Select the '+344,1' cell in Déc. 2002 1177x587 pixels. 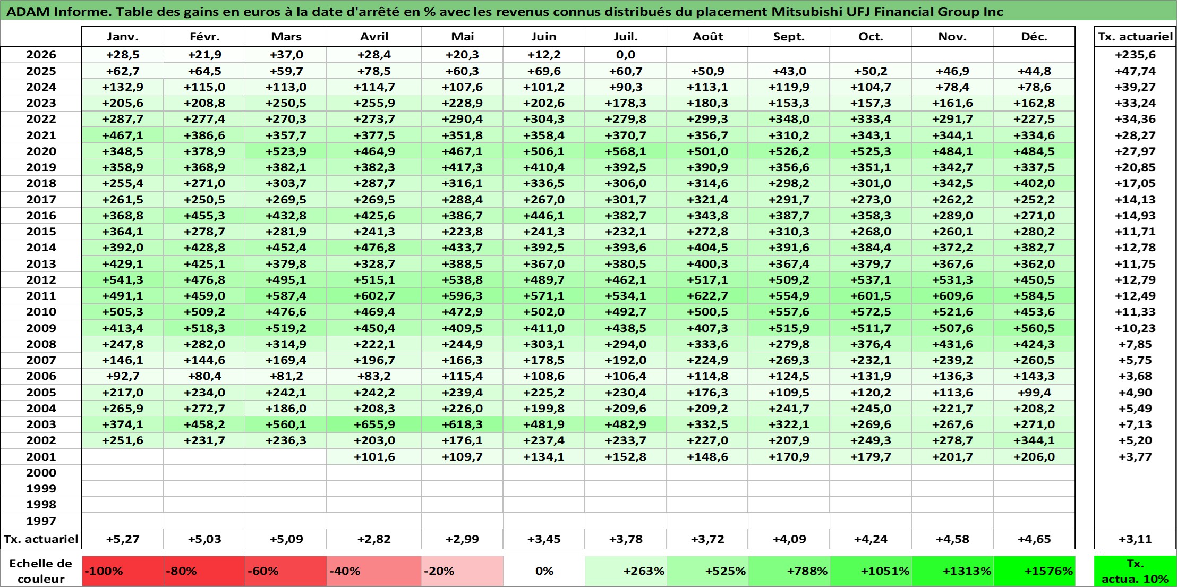(x=1034, y=440)
